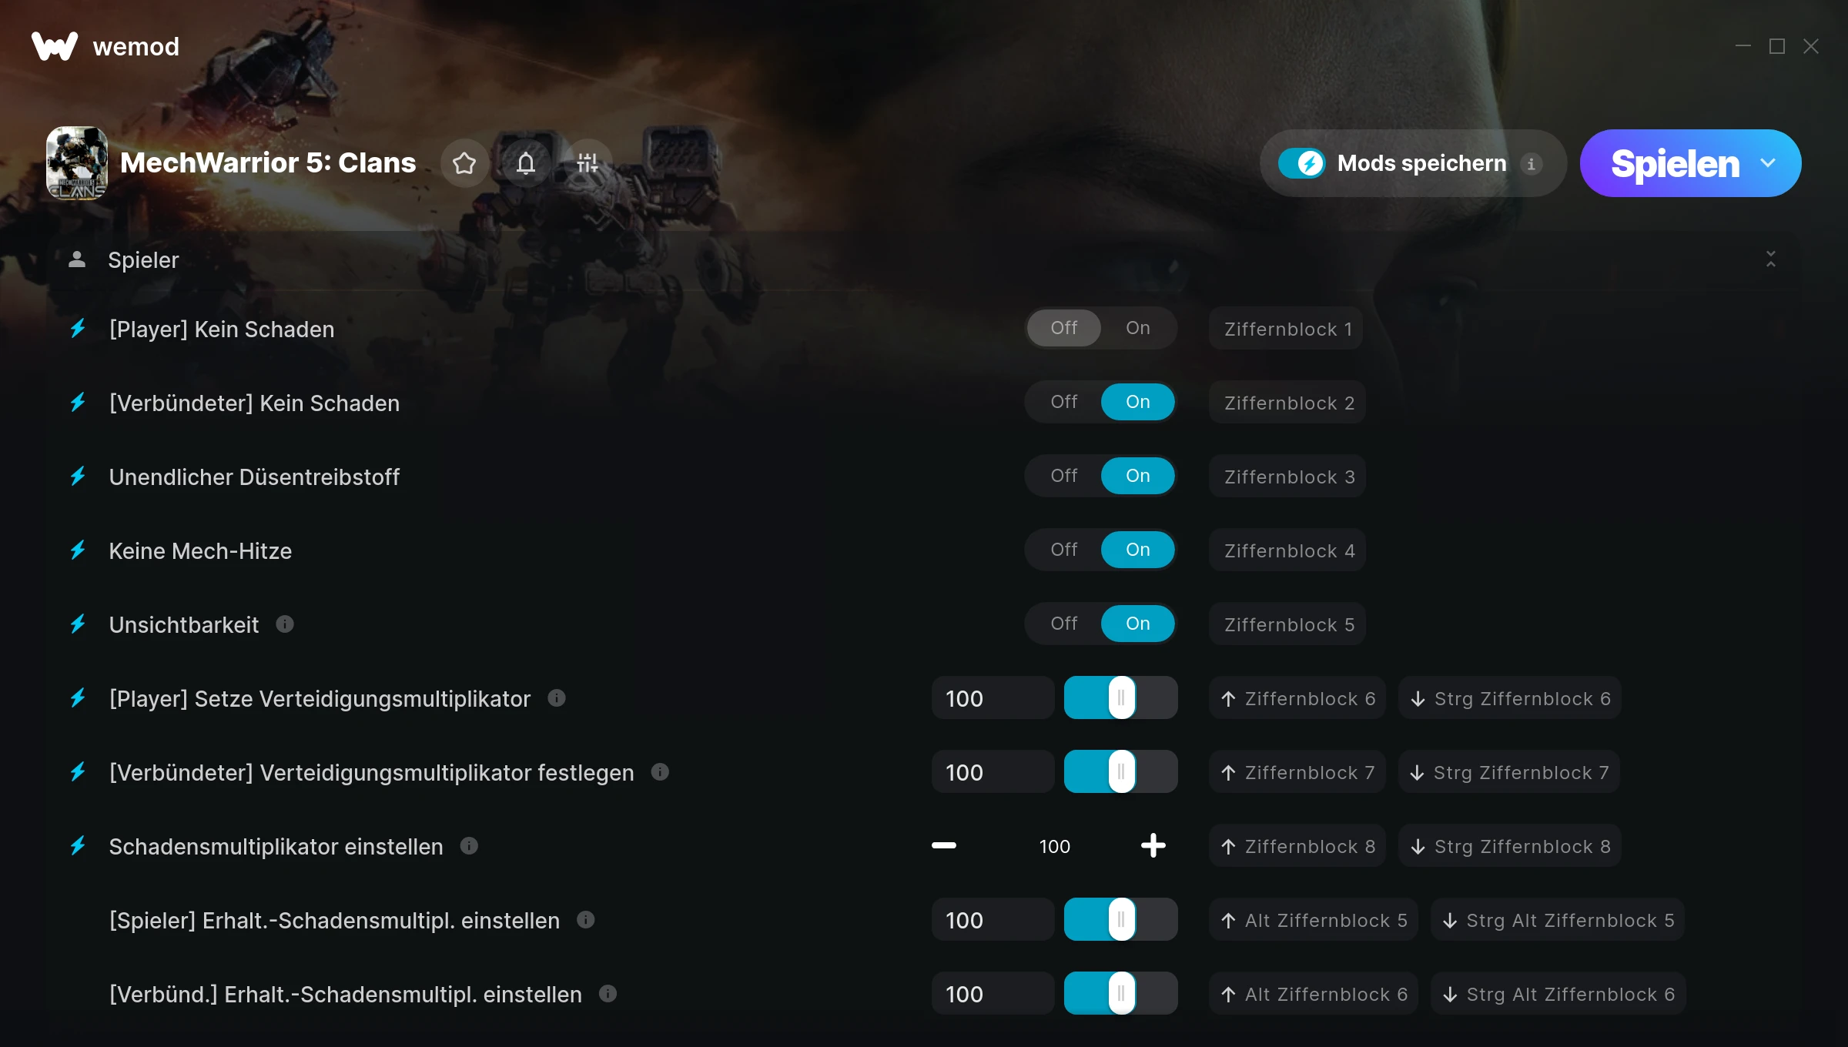The image size is (1848, 1047).
Task: Toggle the Mods speichern switch
Action: (1302, 163)
